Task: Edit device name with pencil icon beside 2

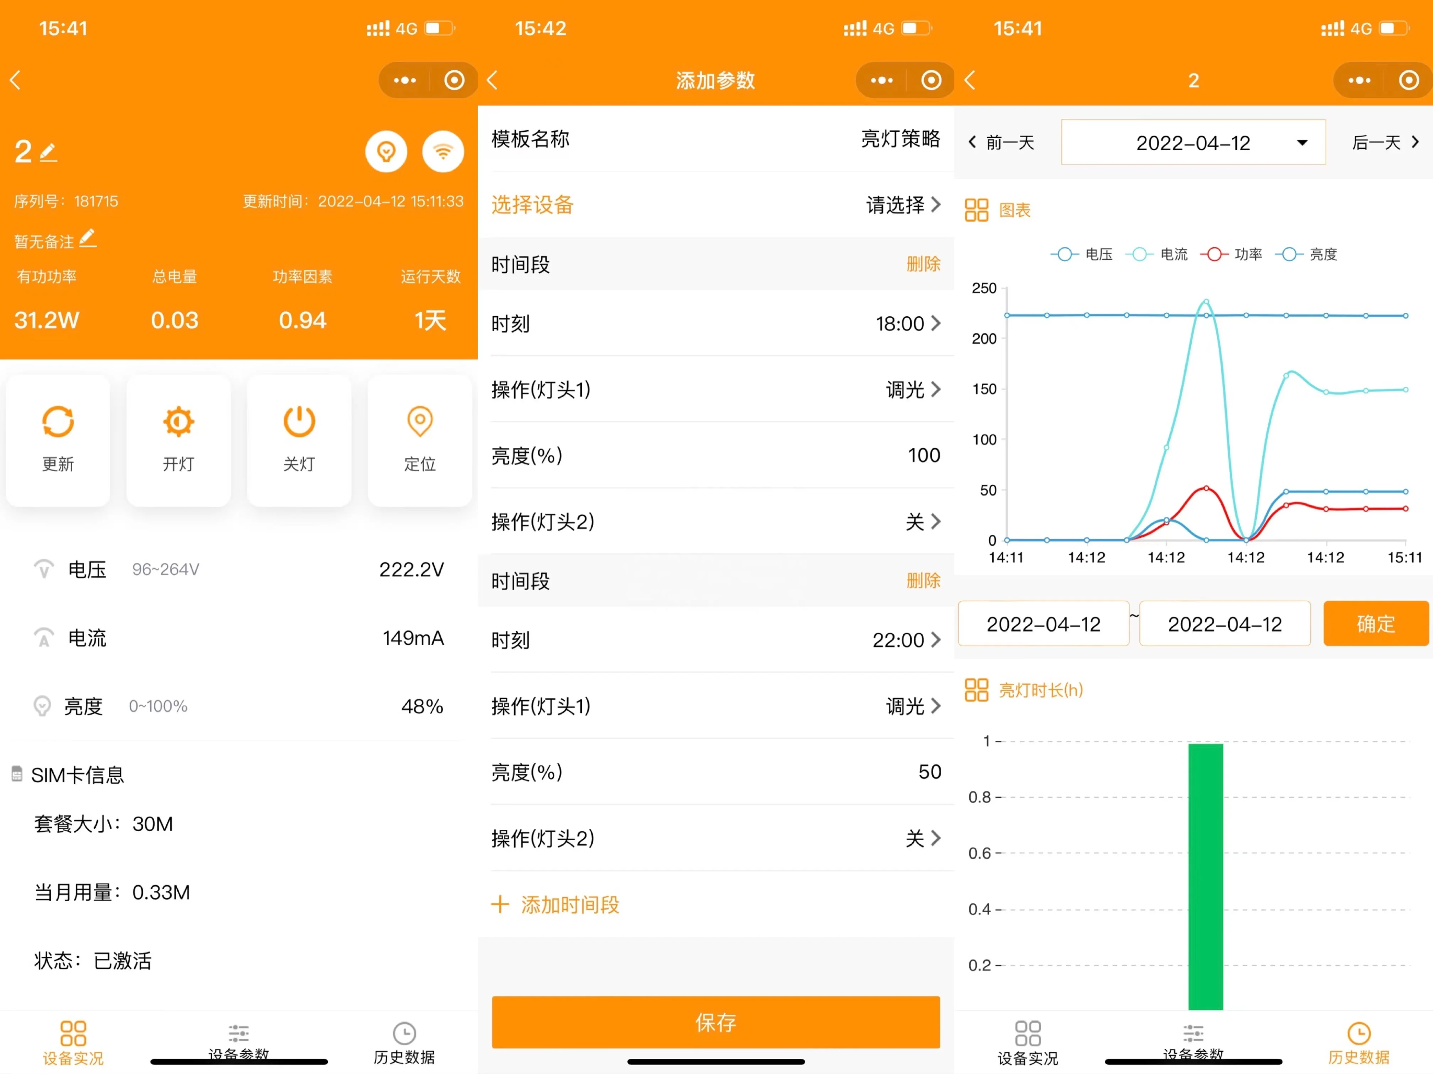Action: point(49,153)
